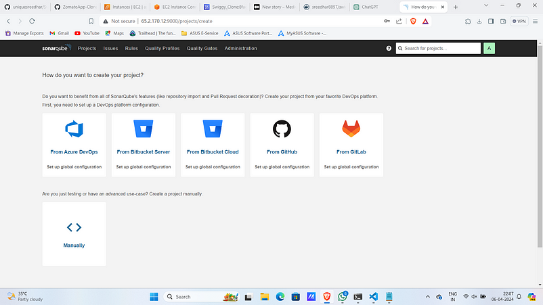The height and width of the screenshot is (305, 543).
Task: Click the help question mark icon
Action: [x=389, y=49]
